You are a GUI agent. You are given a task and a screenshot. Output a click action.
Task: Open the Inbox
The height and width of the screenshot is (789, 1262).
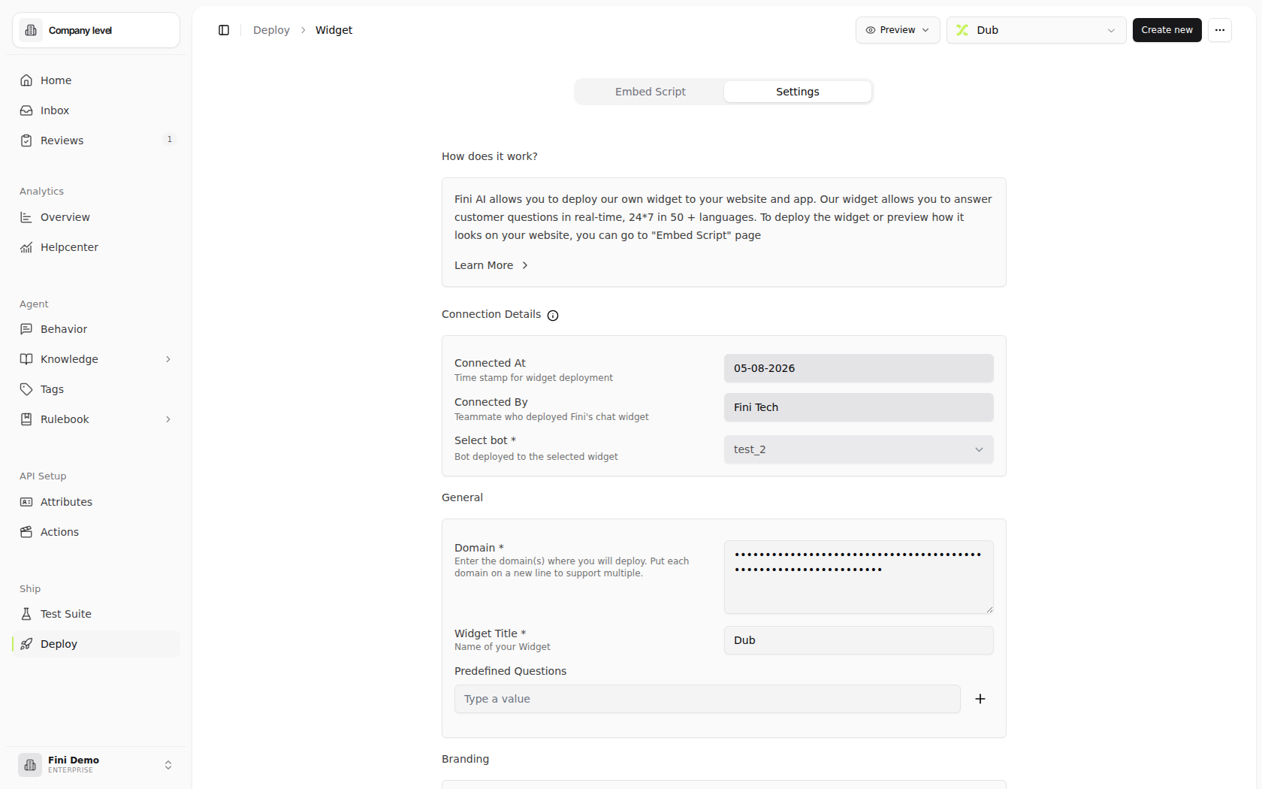pos(96,110)
